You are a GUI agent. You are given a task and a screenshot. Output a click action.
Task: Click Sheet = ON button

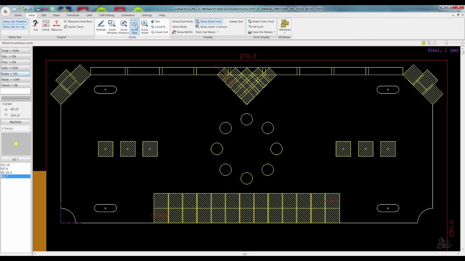click(x=16, y=85)
